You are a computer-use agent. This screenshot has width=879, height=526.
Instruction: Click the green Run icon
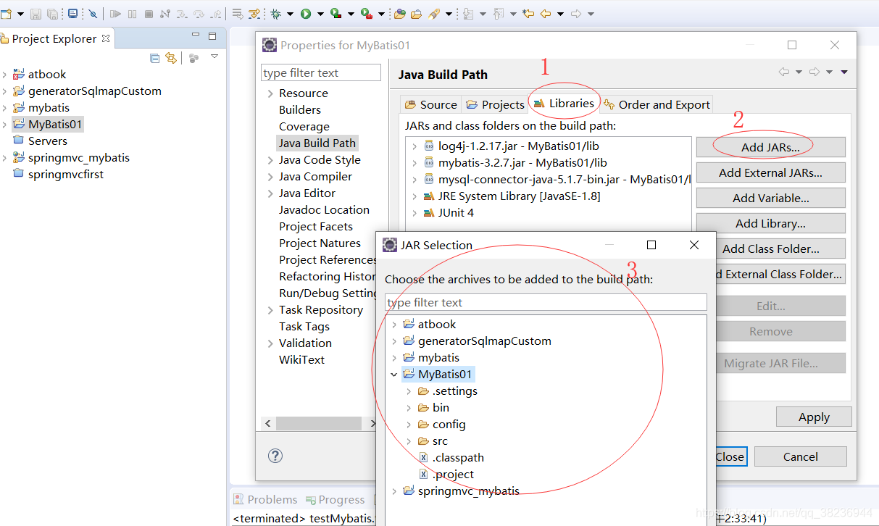[x=306, y=14]
